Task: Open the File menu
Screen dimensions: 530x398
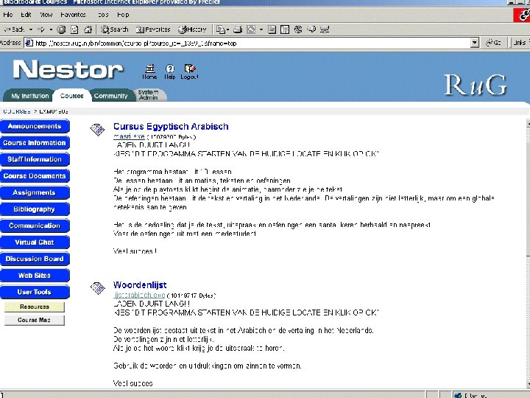Action: point(8,15)
